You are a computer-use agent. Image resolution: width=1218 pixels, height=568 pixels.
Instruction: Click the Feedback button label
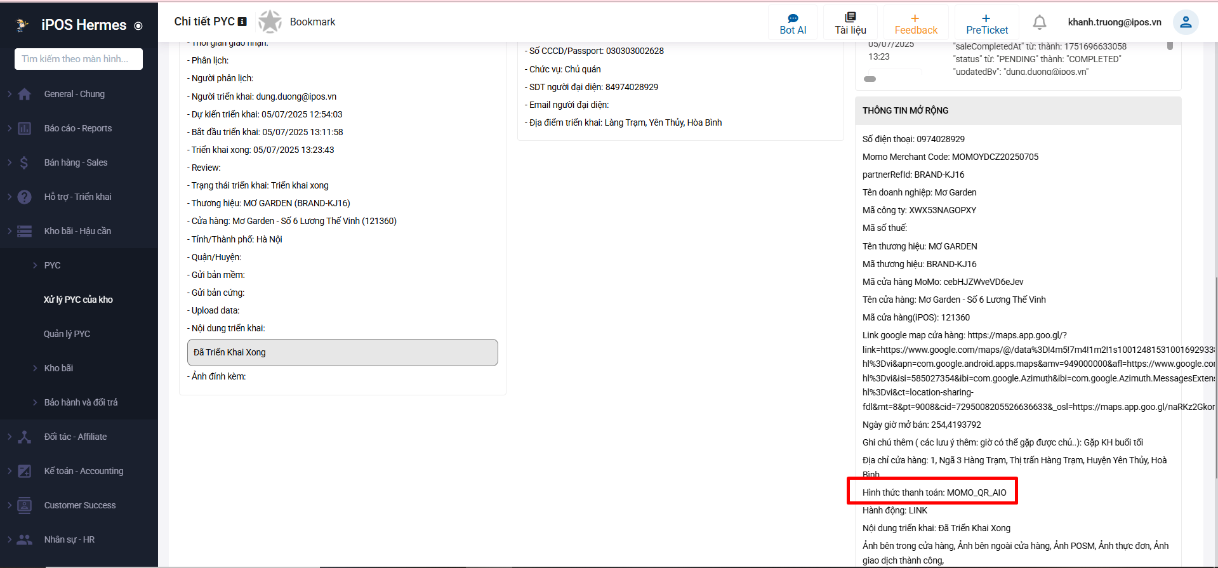tap(916, 30)
